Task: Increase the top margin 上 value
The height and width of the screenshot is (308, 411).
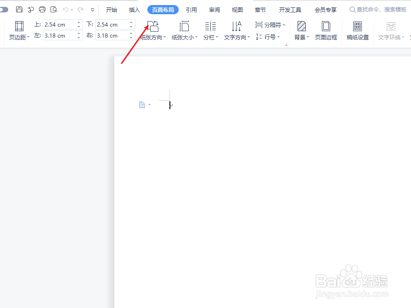Action: (x=79, y=22)
